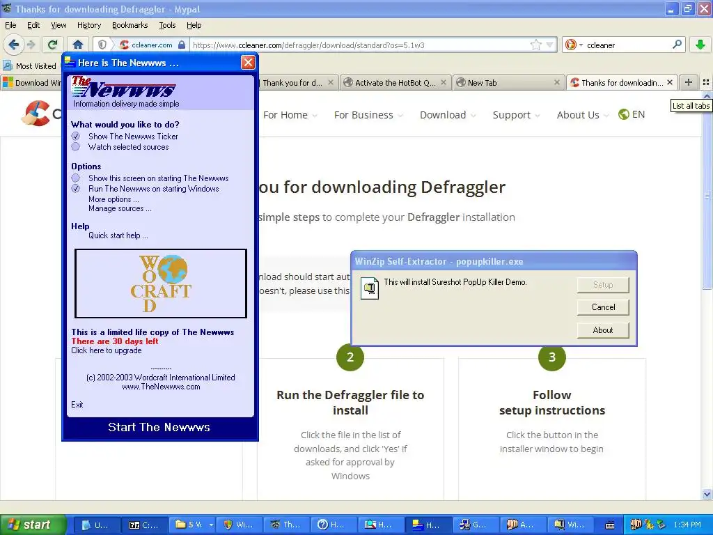Close the Here is The Newwws window
Image resolution: width=713 pixels, height=535 pixels.
(x=248, y=62)
